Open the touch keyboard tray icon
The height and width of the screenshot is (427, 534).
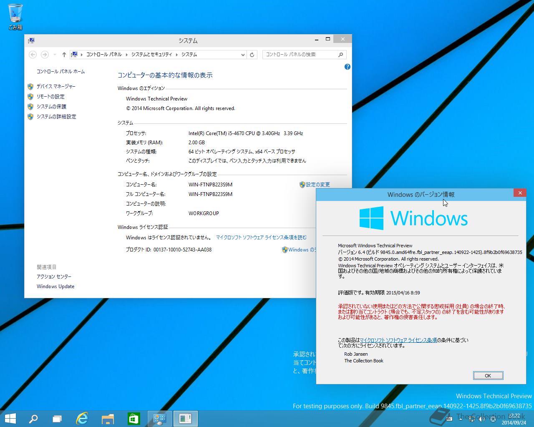449,419
